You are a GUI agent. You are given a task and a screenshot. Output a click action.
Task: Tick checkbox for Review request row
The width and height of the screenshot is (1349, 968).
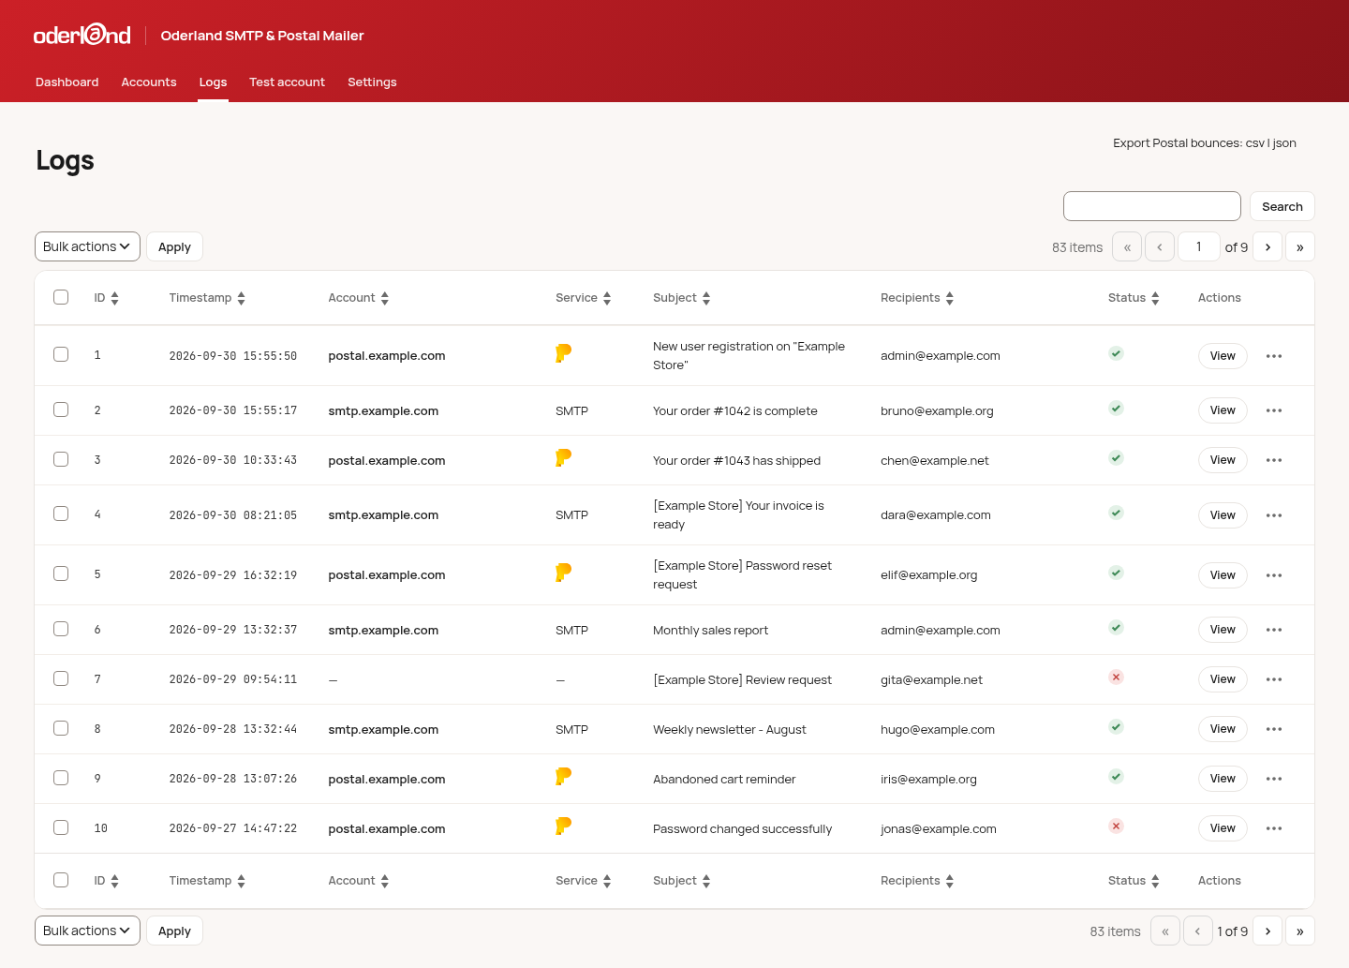pos(61,678)
